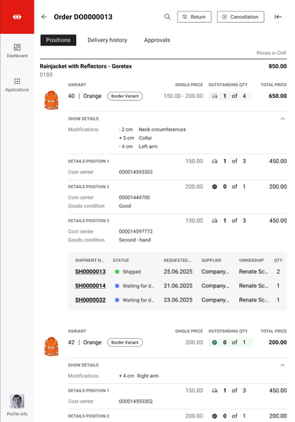Click the truck icon in variant 40 outstanding qty
The image size is (295, 422).
coord(214,96)
